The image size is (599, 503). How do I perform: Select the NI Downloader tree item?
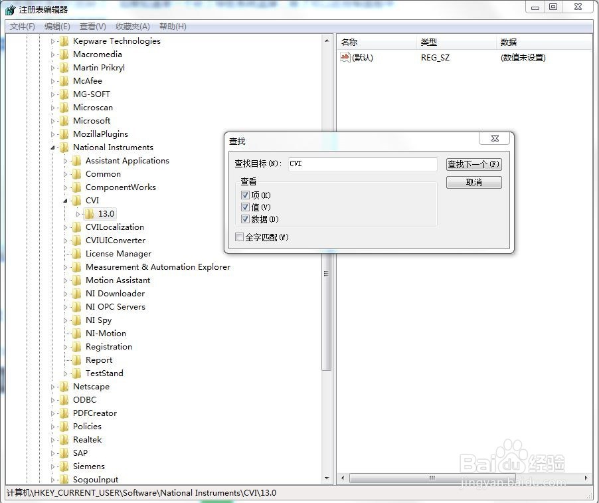click(115, 294)
